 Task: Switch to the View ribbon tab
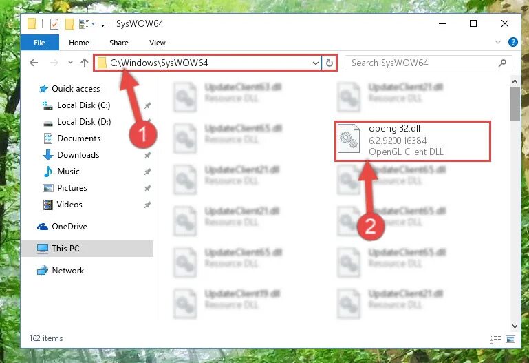click(158, 43)
